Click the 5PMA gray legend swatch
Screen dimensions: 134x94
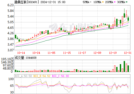point(90,2)
